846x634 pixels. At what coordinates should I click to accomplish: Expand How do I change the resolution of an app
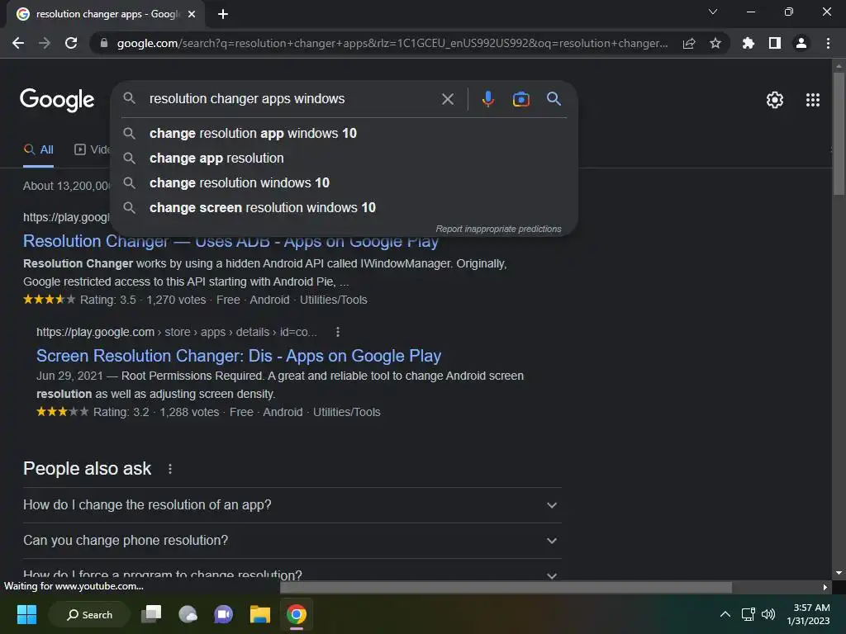292,505
